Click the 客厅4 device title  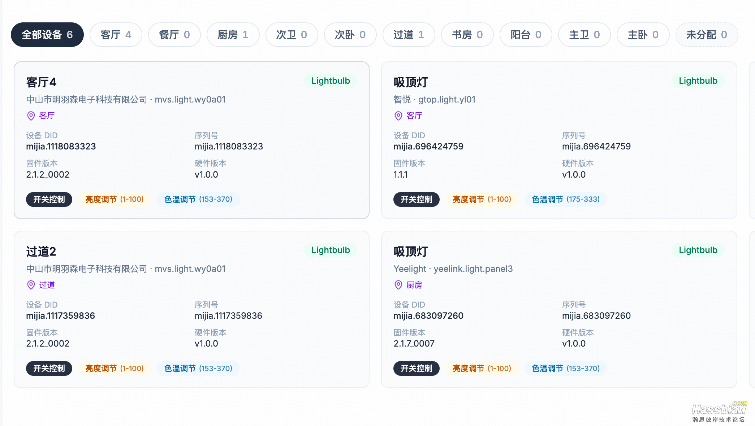pyautogui.click(x=41, y=82)
